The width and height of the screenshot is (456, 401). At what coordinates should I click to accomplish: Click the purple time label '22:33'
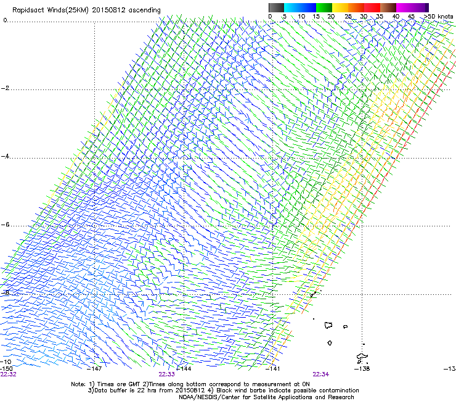166,374
